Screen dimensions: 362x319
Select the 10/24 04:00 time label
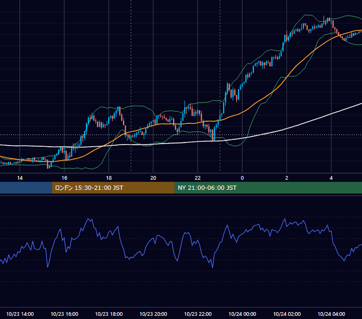(x=331, y=314)
